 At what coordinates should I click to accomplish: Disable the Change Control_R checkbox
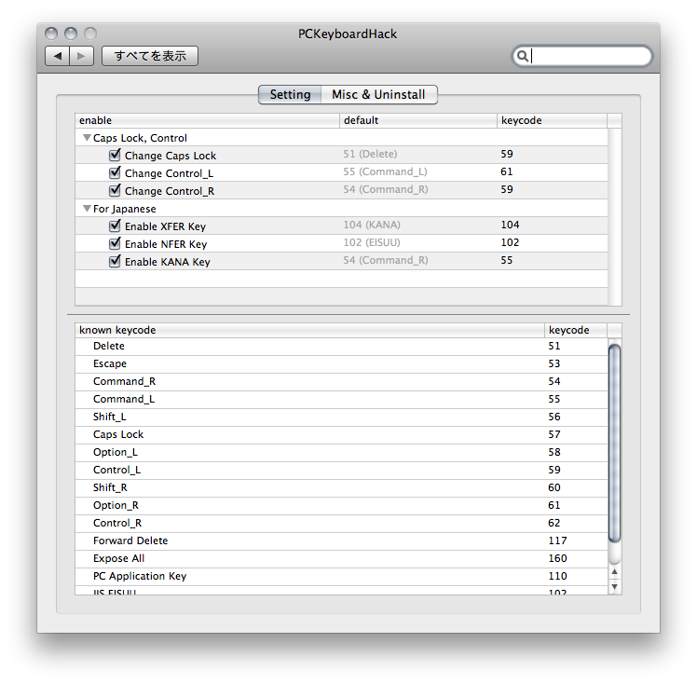tap(115, 190)
